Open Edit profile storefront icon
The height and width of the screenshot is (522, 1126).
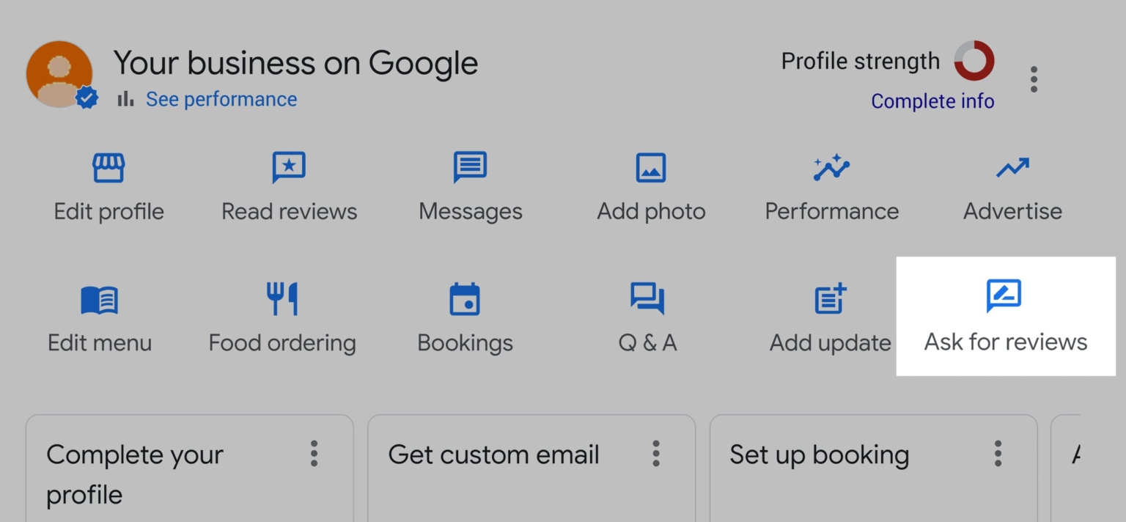[108, 168]
